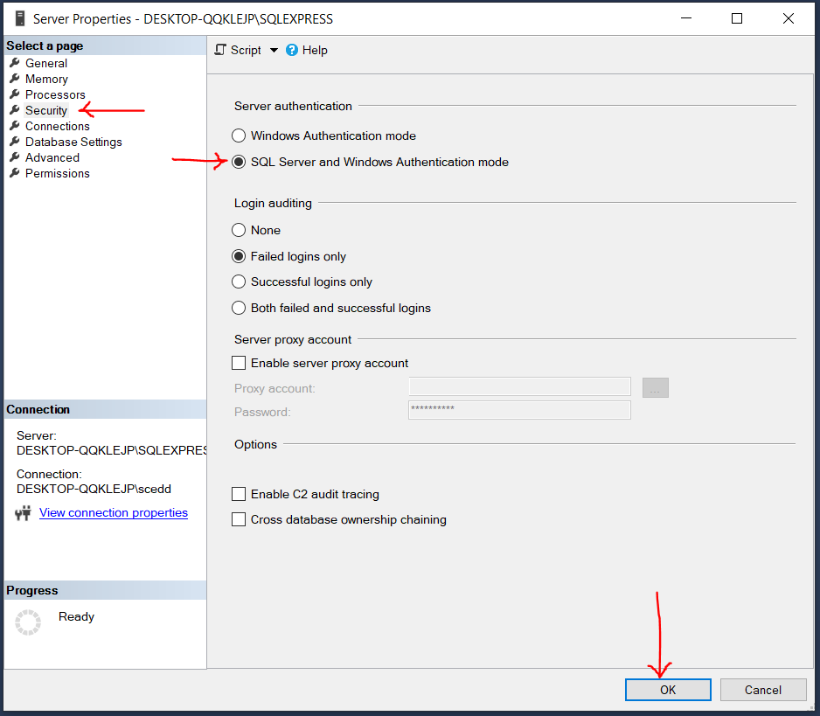Image resolution: width=820 pixels, height=716 pixels.
Task: Confirm with the OK button
Action: click(x=668, y=690)
